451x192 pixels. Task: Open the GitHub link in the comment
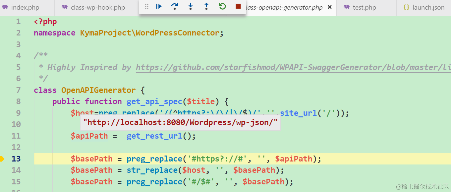point(293,67)
